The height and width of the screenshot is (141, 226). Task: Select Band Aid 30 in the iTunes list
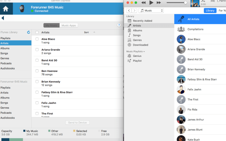pyautogui.click(x=200, y=59)
